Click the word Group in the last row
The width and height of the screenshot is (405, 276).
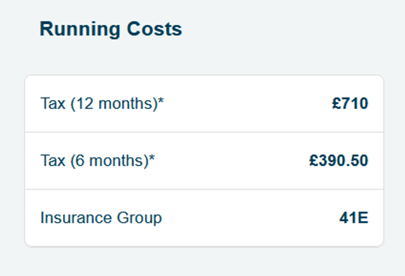click(139, 218)
